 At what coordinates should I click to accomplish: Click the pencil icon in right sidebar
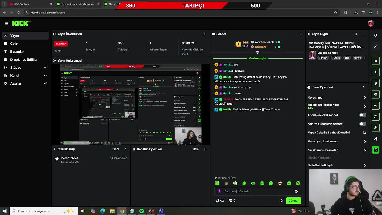click(375, 46)
